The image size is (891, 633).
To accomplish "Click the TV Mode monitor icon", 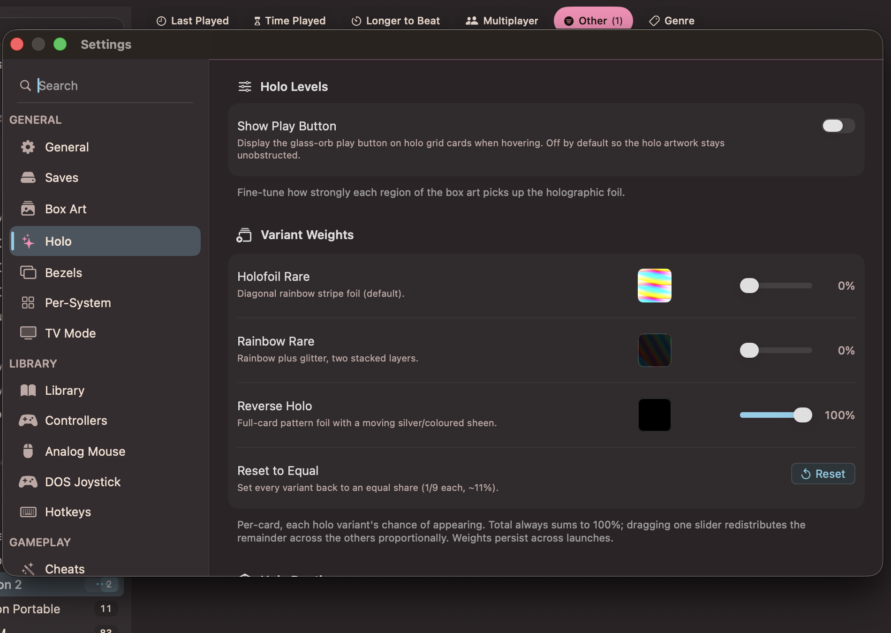I will [x=28, y=333].
